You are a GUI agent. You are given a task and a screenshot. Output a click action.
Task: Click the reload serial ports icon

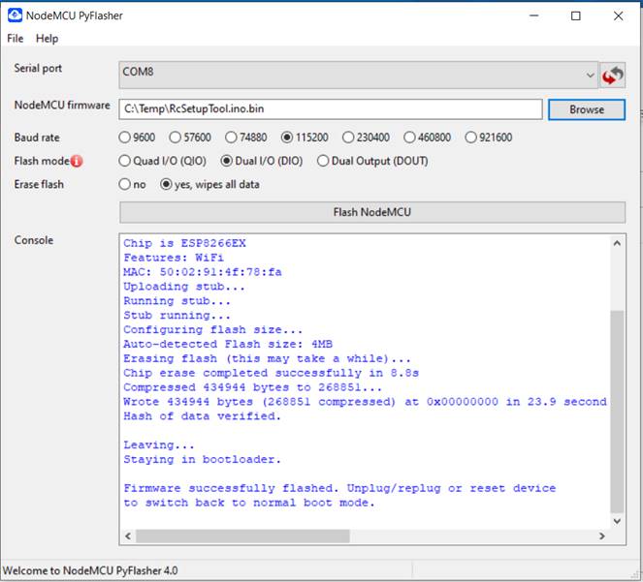point(613,76)
